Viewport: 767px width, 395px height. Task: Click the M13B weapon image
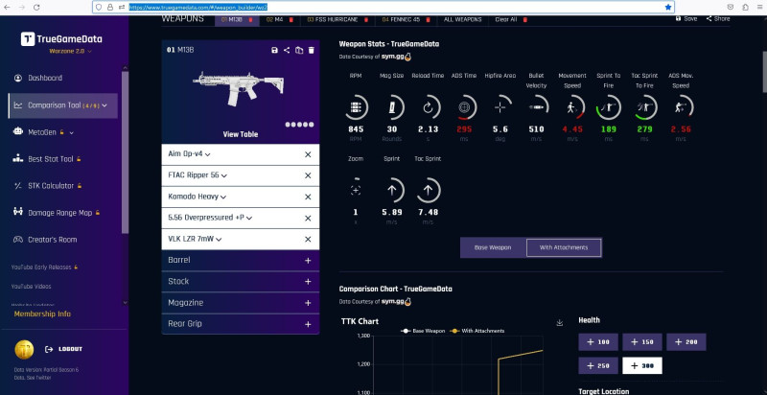238,88
